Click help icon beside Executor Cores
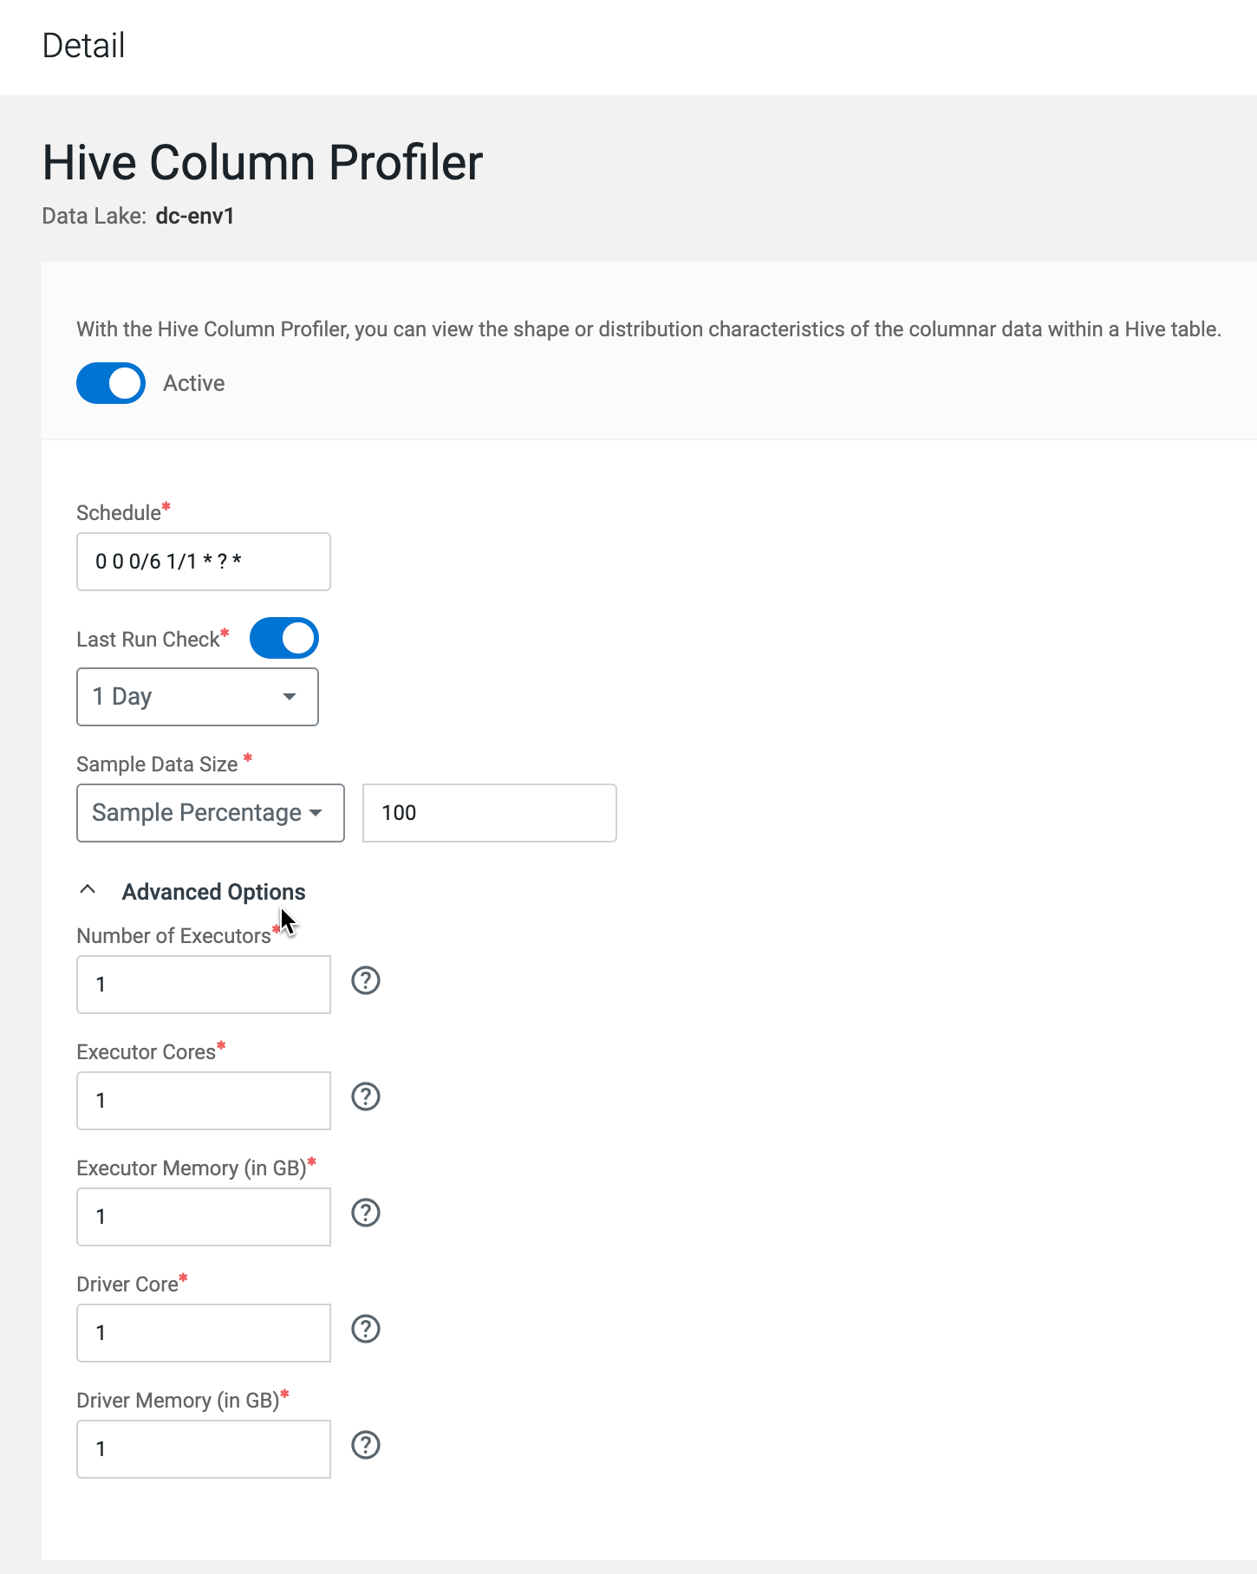 click(366, 1097)
